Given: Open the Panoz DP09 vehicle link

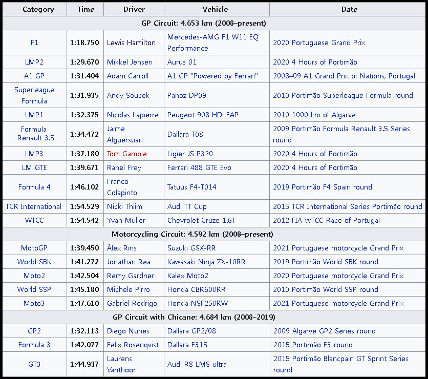Looking at the screenshot, I should pos(186,95).
